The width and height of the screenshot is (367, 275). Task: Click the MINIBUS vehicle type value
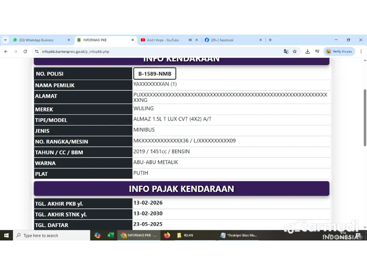point(144,130)
